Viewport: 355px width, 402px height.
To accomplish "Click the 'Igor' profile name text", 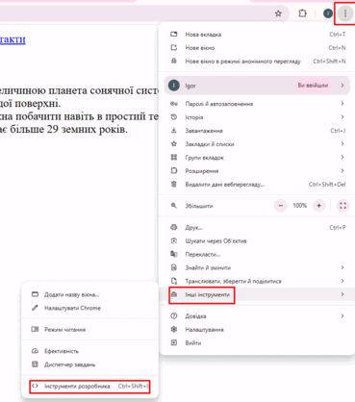I will [190, 86].
